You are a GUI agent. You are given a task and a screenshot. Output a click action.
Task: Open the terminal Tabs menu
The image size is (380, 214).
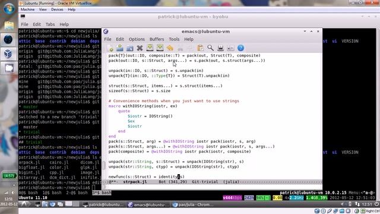pos(50,24)
